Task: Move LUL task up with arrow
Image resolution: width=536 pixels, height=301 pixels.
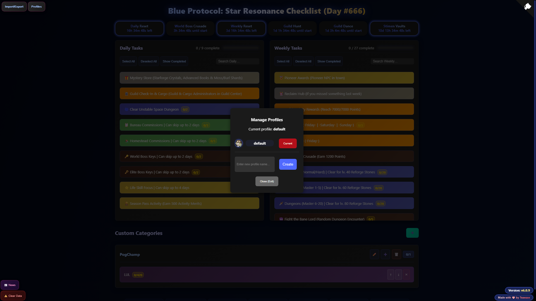Action: click(391, 275)
